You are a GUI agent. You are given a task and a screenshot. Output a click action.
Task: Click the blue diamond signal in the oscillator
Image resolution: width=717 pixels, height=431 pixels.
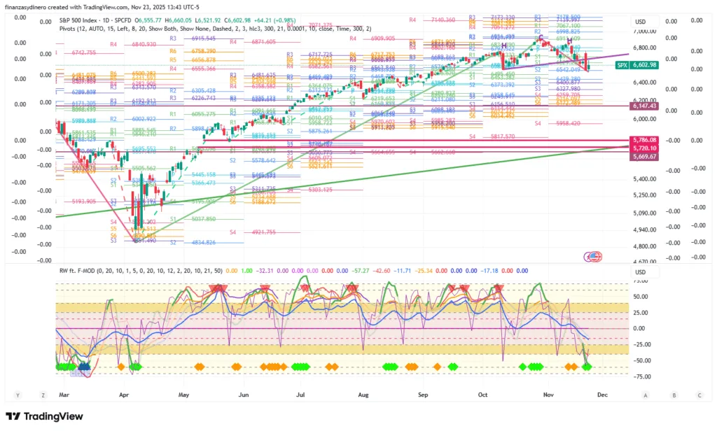point(84,366)
